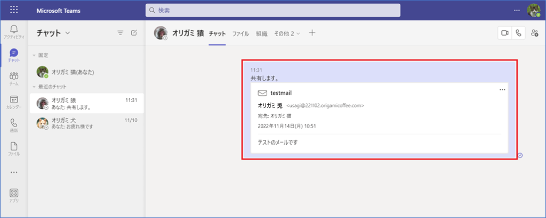Open more options on the testmail card
546x218 pixels.
[502, 89]
